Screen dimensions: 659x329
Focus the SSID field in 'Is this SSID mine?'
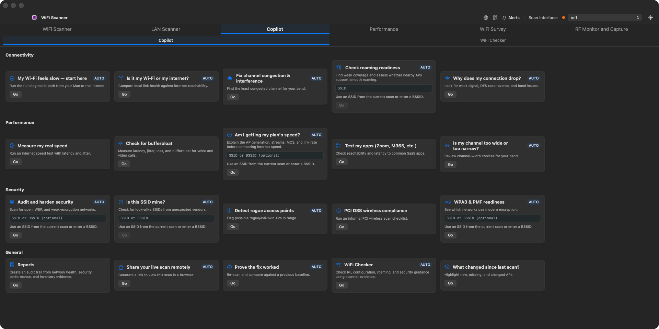point(166,218)
